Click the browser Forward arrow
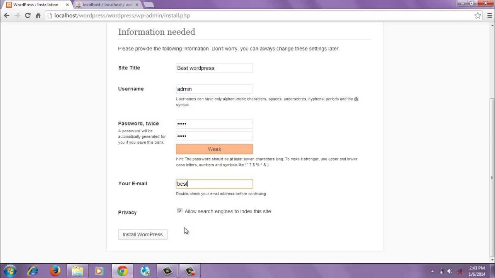This screenshot has height=278, width=495. (17, 15)
